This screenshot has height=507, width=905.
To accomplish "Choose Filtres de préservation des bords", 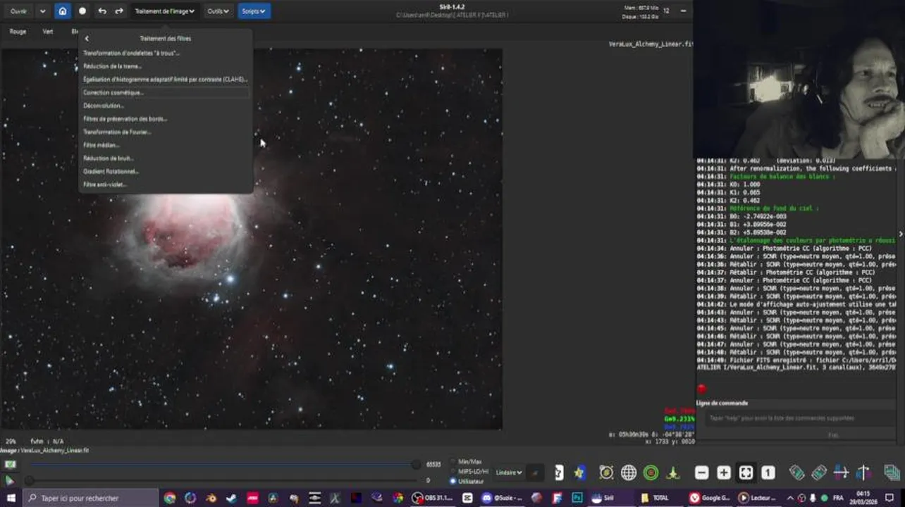I will coord(125,118).
